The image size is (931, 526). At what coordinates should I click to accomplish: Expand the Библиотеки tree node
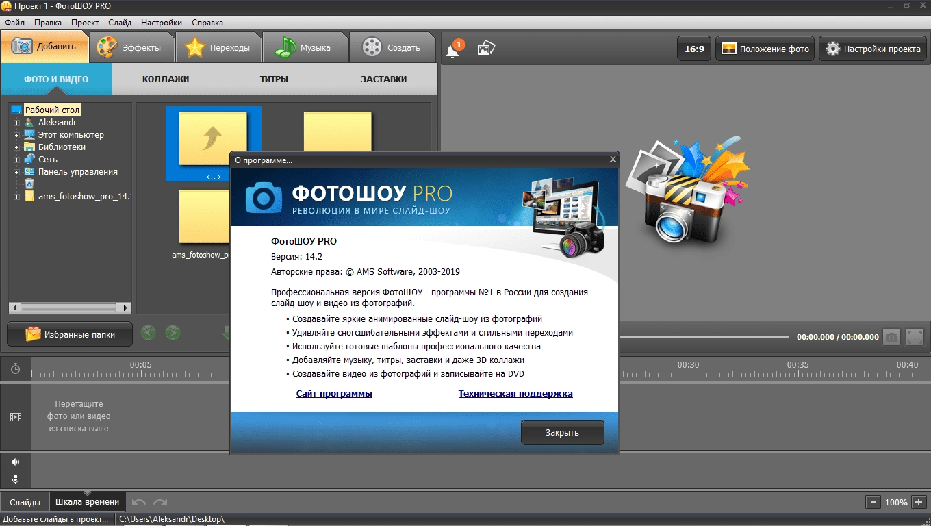tap(16, 147)
